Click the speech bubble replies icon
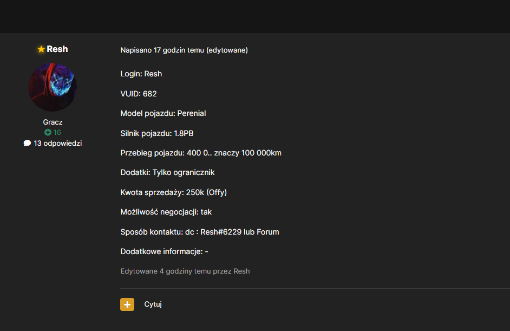Screen dimensions: 510x331 point(27,143)
